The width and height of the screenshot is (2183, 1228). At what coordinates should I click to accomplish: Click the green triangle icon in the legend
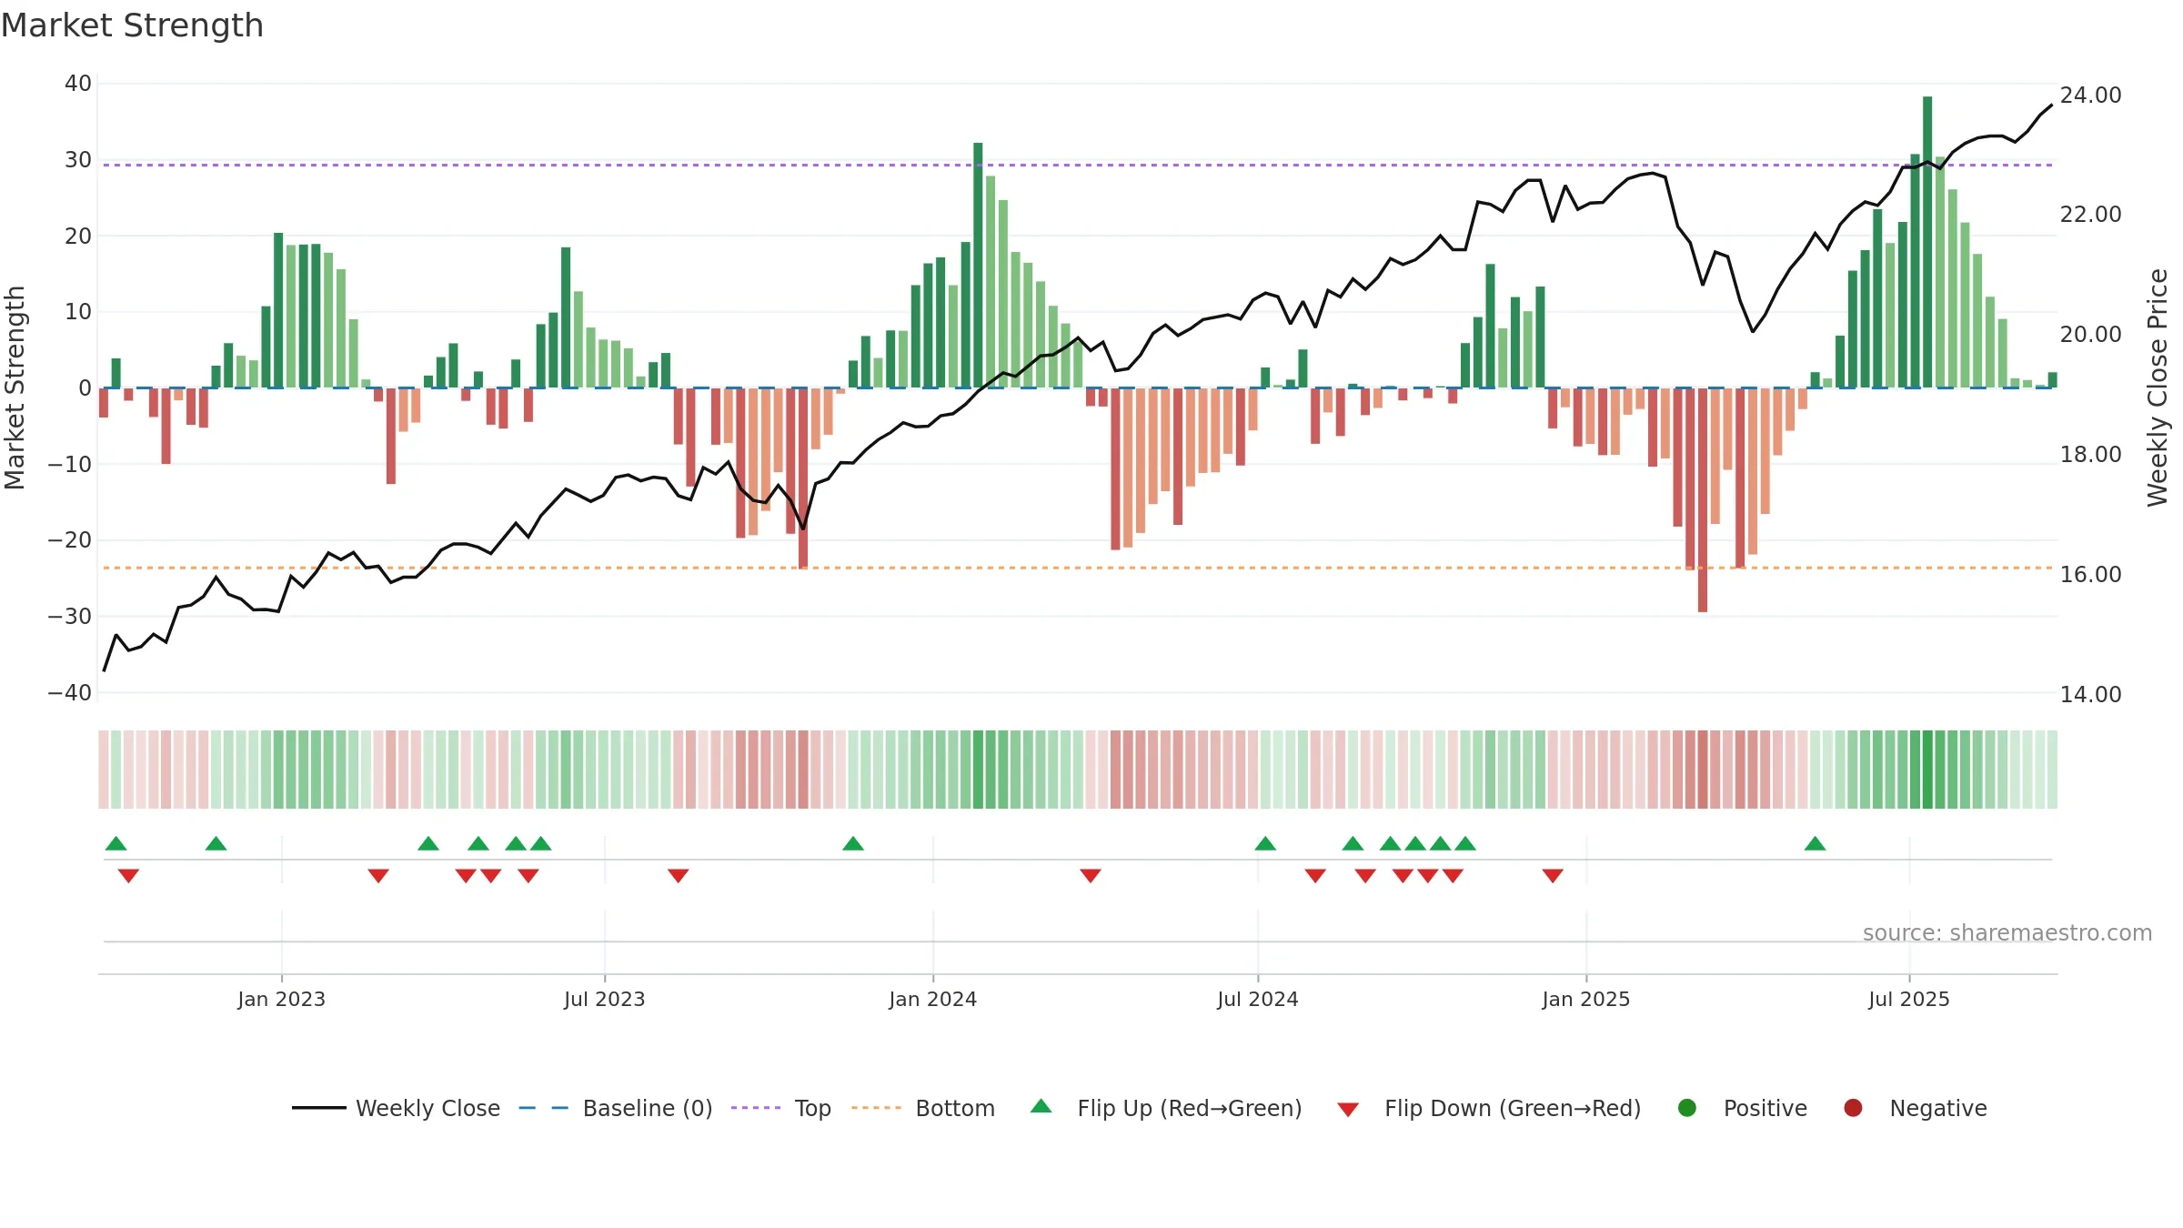point(1041,1106)
